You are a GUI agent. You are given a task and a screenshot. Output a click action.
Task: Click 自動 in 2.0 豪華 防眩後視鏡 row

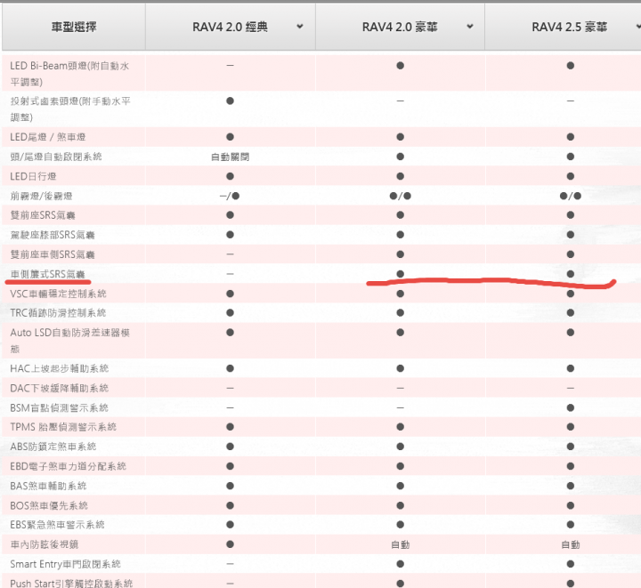coord(401,544)
